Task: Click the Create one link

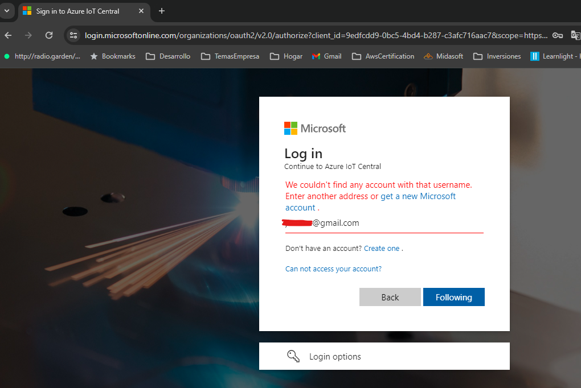Action: 382,249
